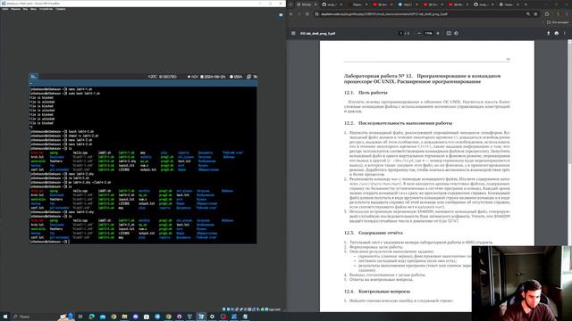Zoom in the PDF document

coord(438,33)
